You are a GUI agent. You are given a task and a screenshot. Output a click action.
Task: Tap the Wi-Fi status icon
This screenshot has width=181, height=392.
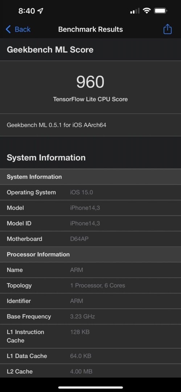click(x=147, y=11)
